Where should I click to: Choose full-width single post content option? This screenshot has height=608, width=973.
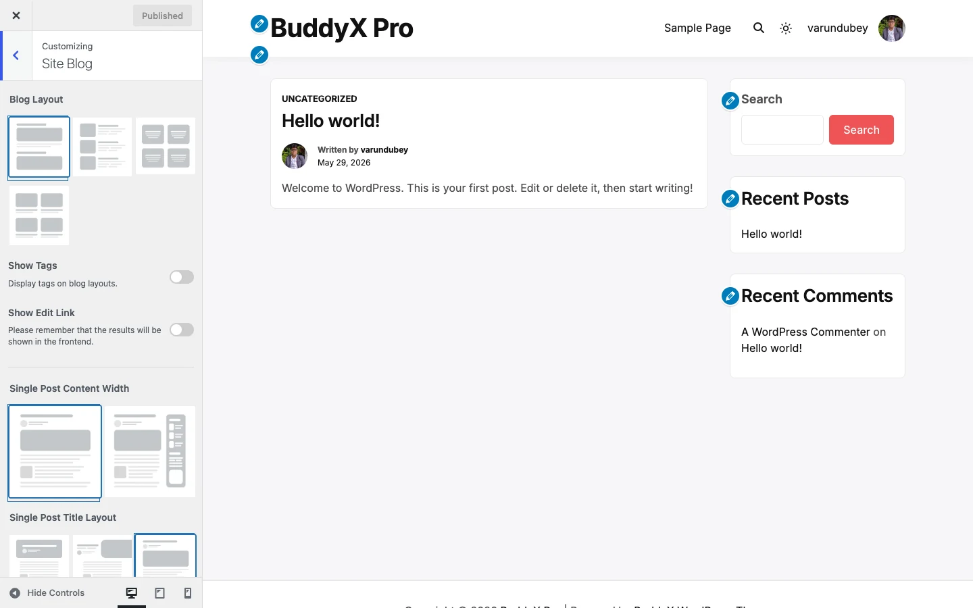click(55, 451)
